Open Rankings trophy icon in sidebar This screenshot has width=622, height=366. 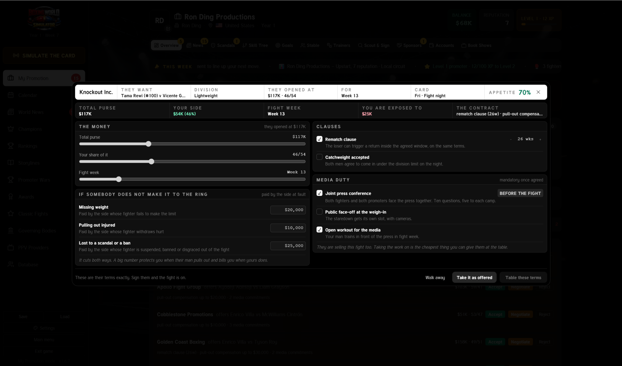click(x=11, y=146)
